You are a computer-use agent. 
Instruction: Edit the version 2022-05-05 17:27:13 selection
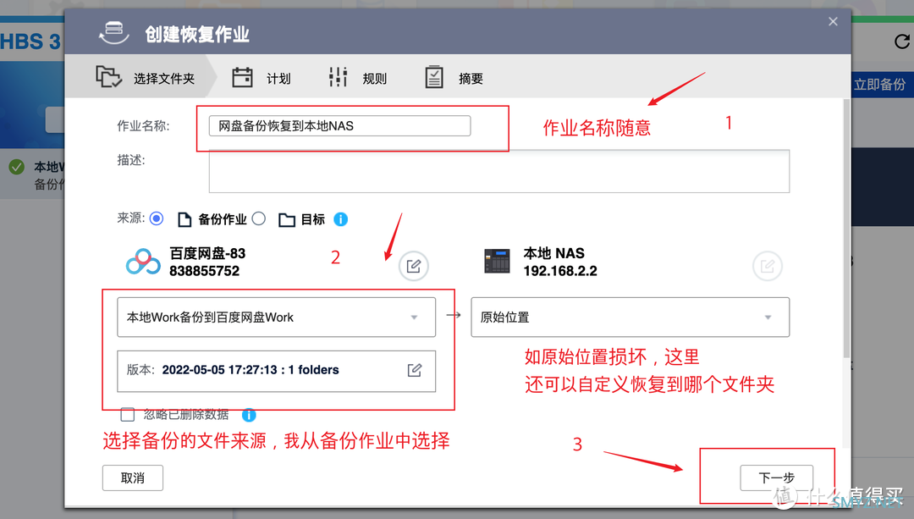(x=415, y=370)
